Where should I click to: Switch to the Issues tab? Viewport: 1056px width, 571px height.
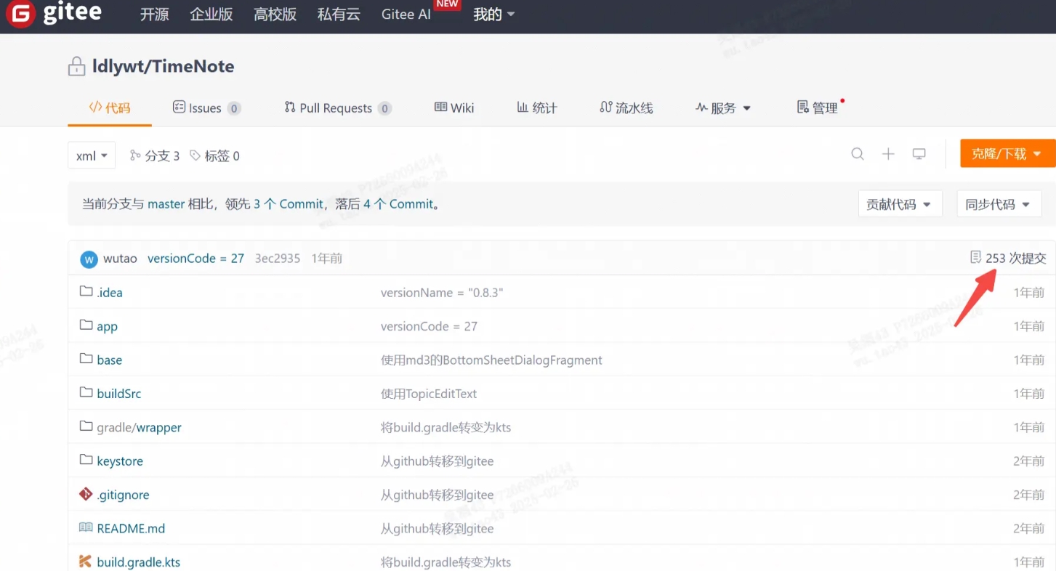(x=206, y=108)
